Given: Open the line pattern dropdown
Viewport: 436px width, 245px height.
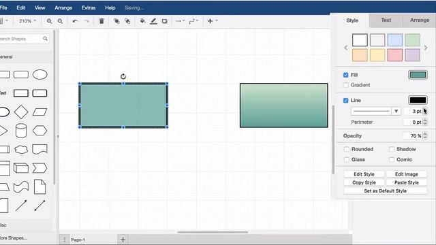Looking at the screenshot, I should coord(396,112).
